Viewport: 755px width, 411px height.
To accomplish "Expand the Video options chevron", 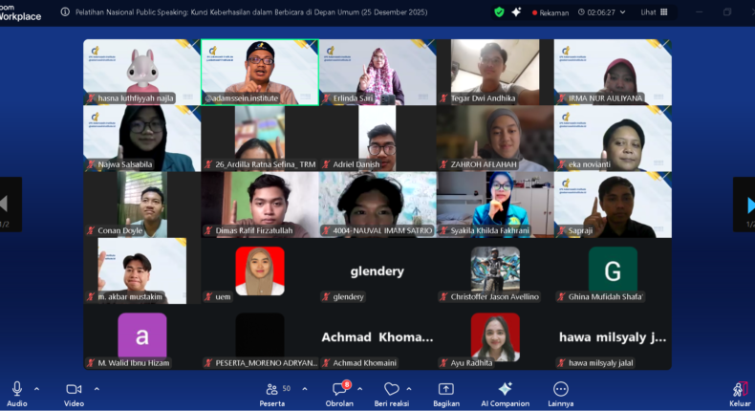I will click(97, 389).
